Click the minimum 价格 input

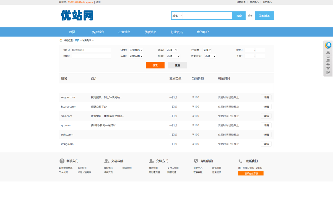(x=249, y=50)
